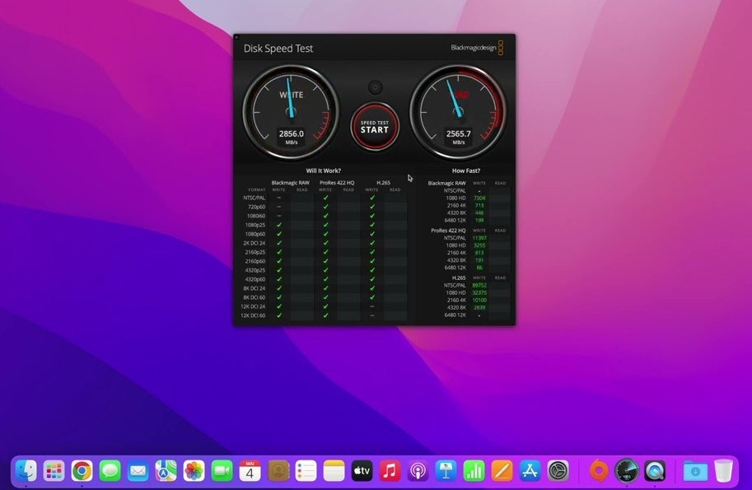
Task: Click the 10100 frame rate value
Action: click(479, 300)
